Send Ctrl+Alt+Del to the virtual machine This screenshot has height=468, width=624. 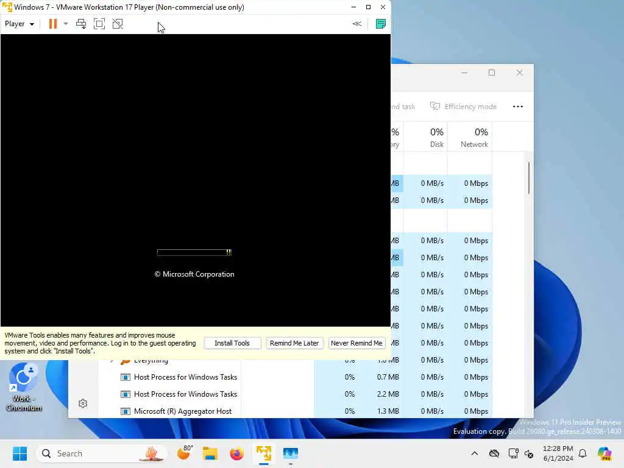(81, 24)
